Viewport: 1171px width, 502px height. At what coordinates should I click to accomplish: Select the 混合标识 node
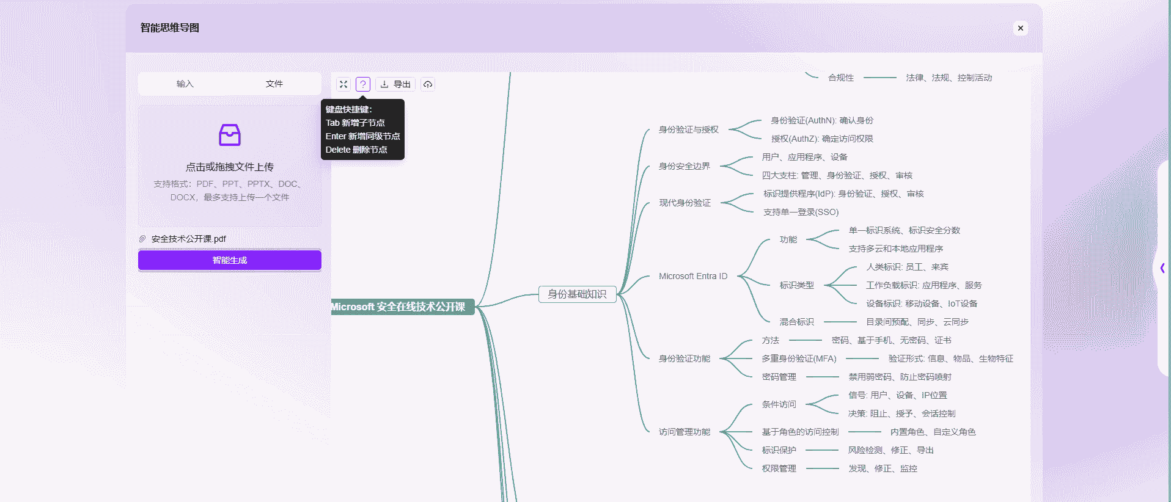tap(796, 322)
